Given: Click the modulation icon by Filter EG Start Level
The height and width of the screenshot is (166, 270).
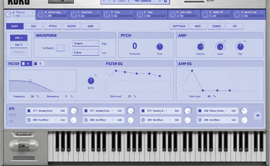Looking at the screenshot, I should [135, 96].
